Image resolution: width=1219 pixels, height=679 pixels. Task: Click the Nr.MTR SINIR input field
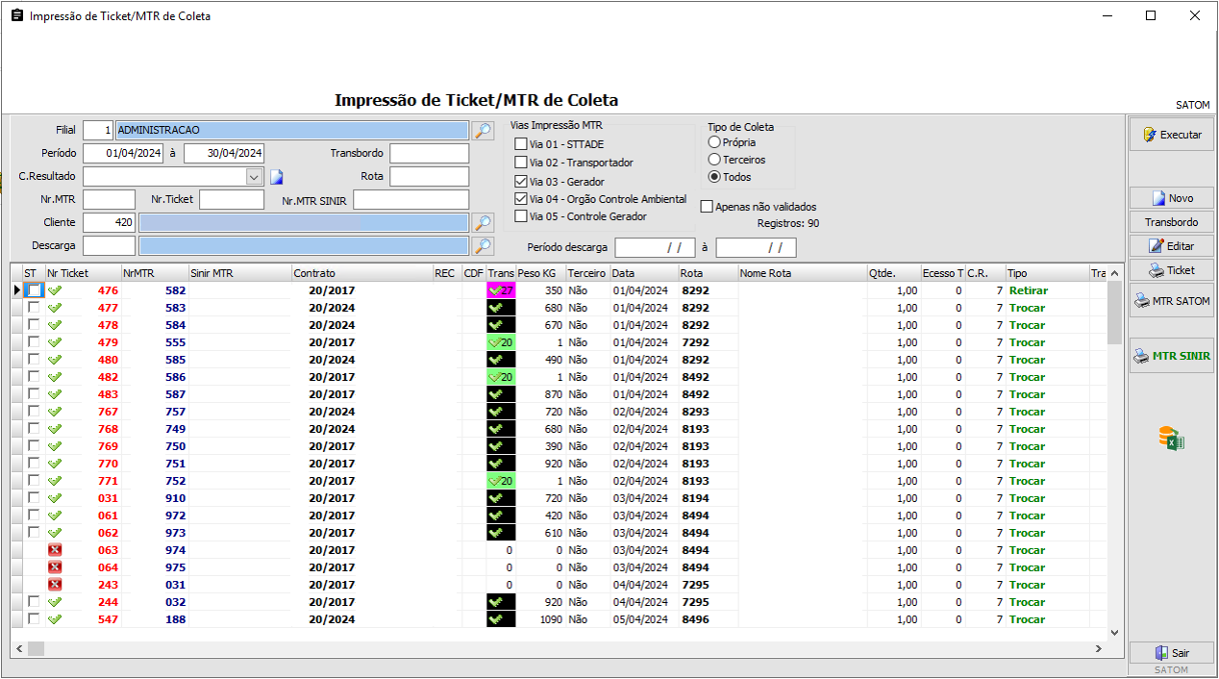coord(410,200)
